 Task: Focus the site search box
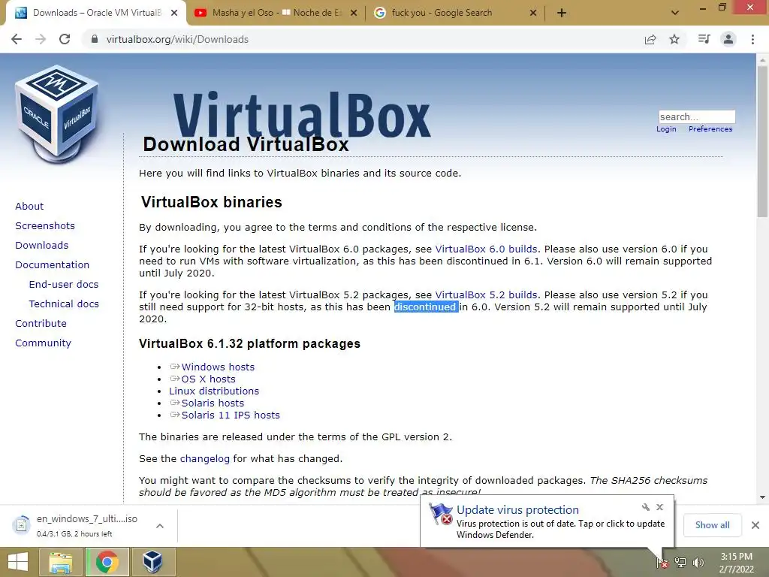click(697, 116)
